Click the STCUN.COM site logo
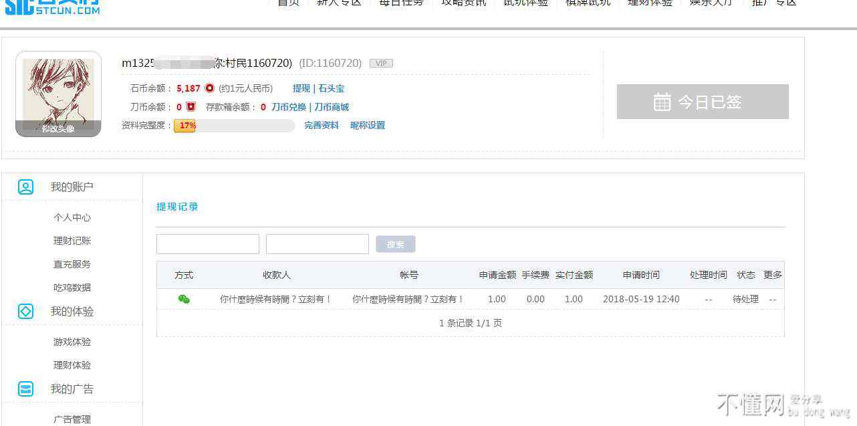The height and width of the screenshot is (426, 857). click(53, 7)
